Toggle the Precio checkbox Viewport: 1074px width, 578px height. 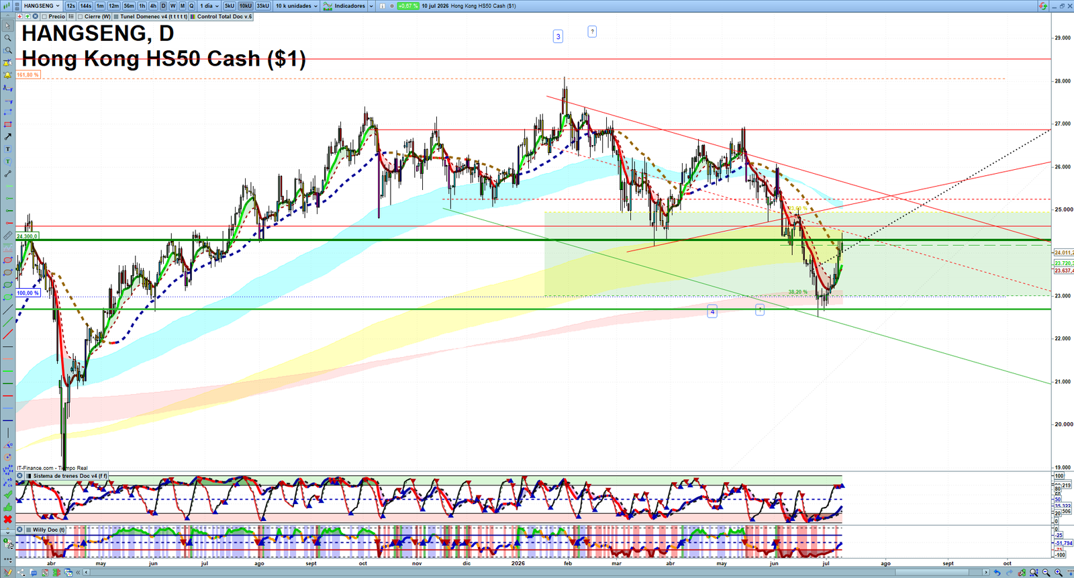point(44,16)
